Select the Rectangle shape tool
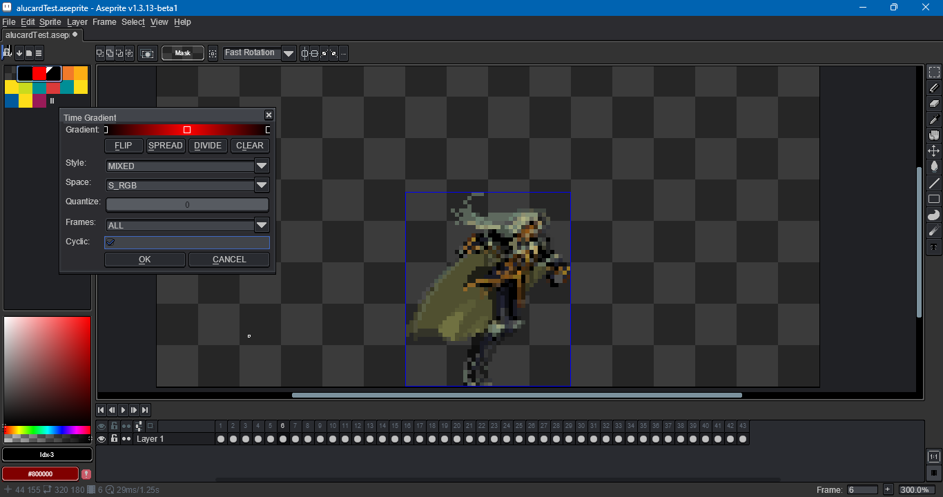This screenshot has height=497, width=943. [934, 199]
